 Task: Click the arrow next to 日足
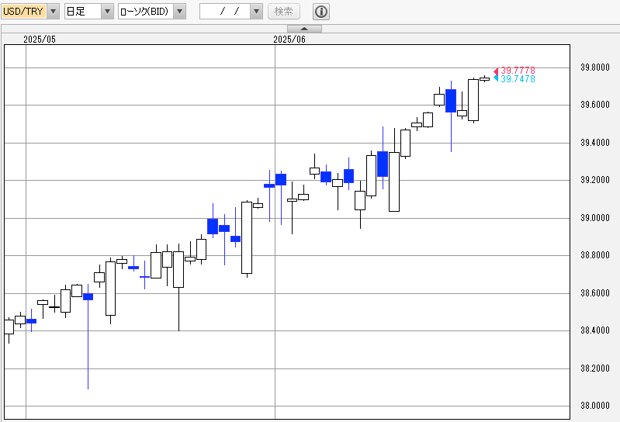(x=108, y=12)
